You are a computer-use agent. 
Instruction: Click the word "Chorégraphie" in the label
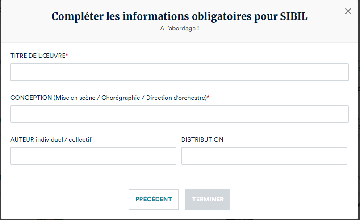[121, 98]
